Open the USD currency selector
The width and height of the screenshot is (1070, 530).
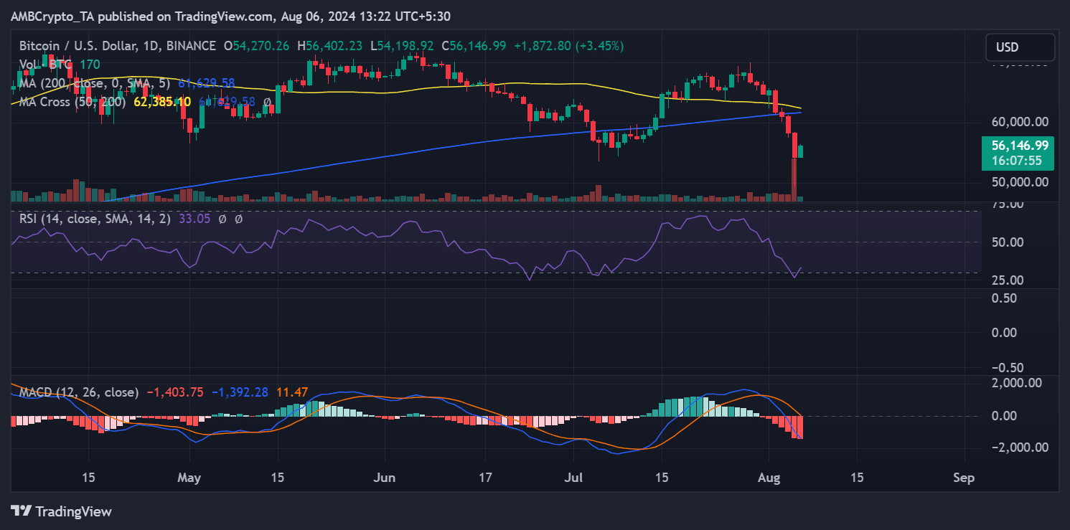(1020, 47)
